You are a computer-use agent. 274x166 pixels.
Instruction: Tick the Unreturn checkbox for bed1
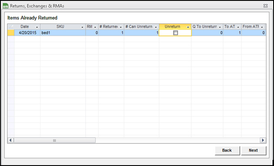[175, 33]
